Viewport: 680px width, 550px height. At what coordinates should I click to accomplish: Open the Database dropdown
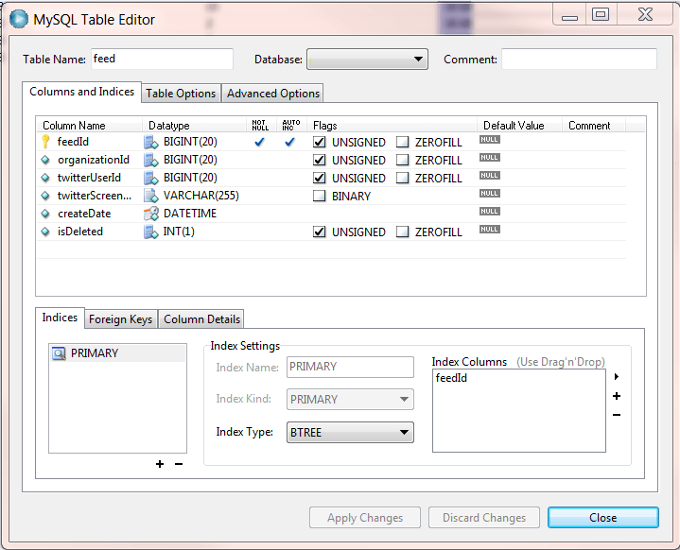pos(367,59)
